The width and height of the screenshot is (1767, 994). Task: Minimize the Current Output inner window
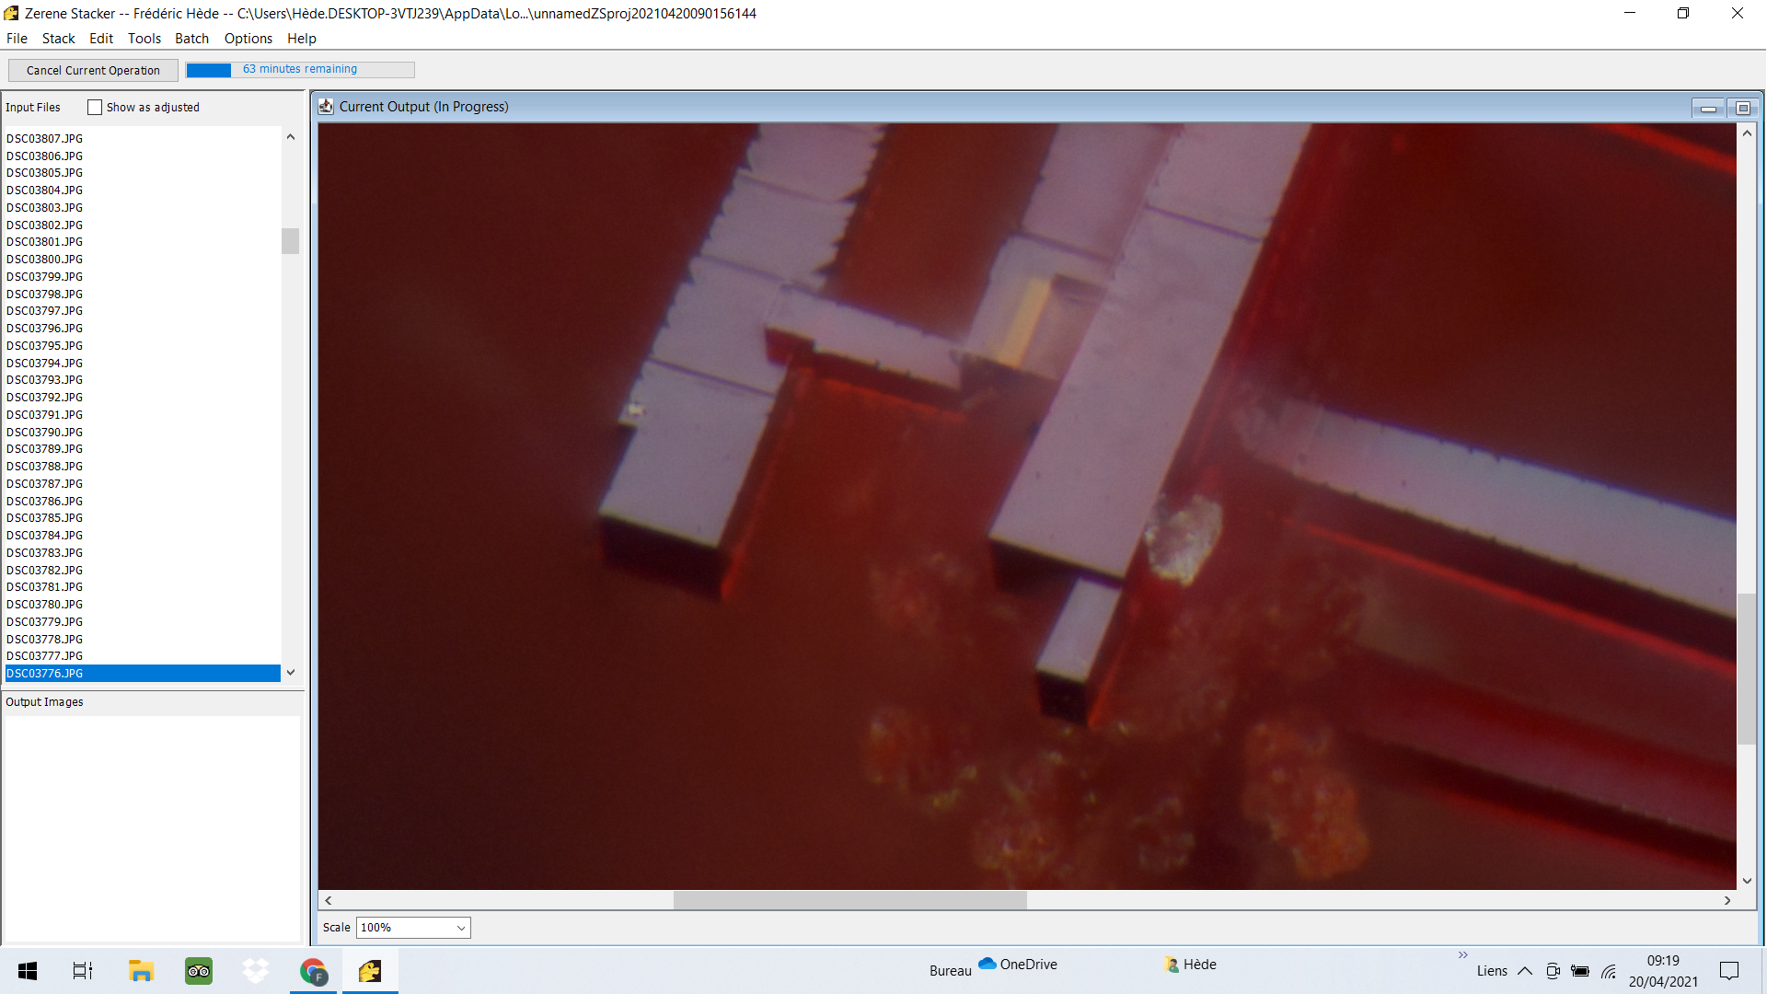[1708, 109]
